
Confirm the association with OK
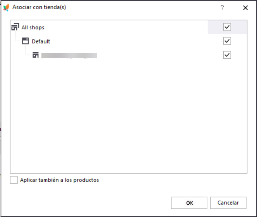tap(189, 203)
